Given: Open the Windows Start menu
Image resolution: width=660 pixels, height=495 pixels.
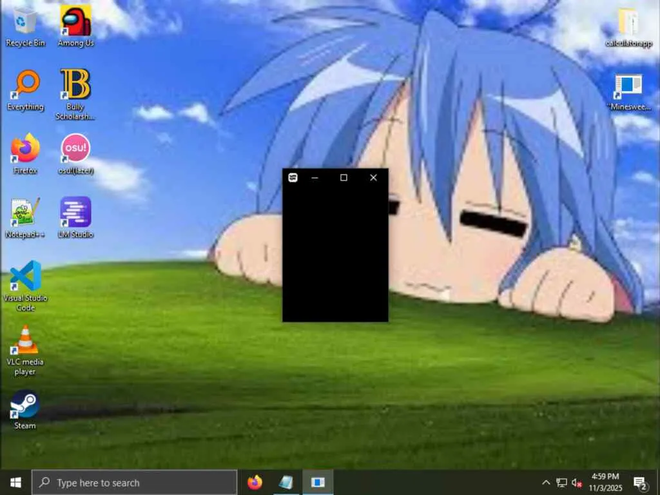Looking at the screenshot, I should [x=15, y=482].
